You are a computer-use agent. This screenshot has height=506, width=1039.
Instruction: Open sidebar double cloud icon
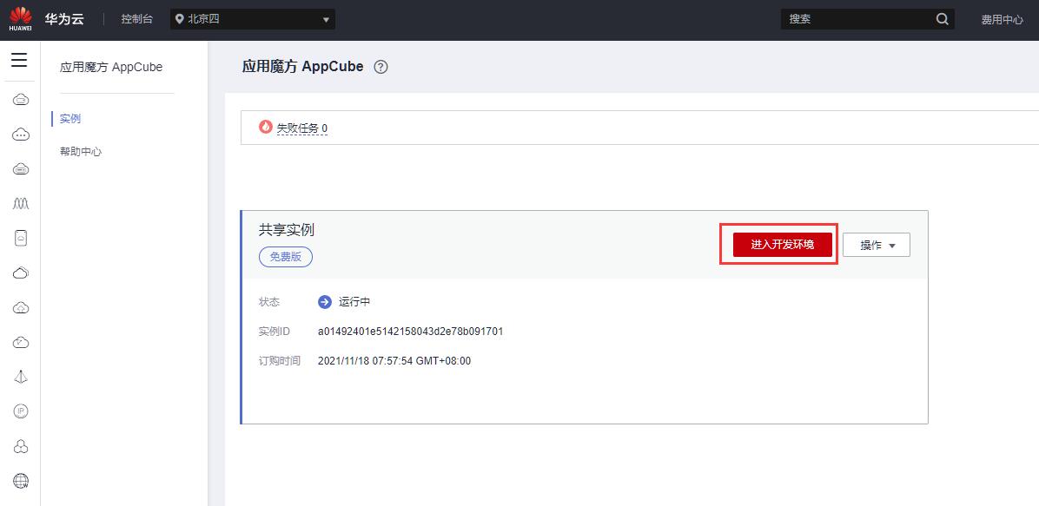coord(21,273)
